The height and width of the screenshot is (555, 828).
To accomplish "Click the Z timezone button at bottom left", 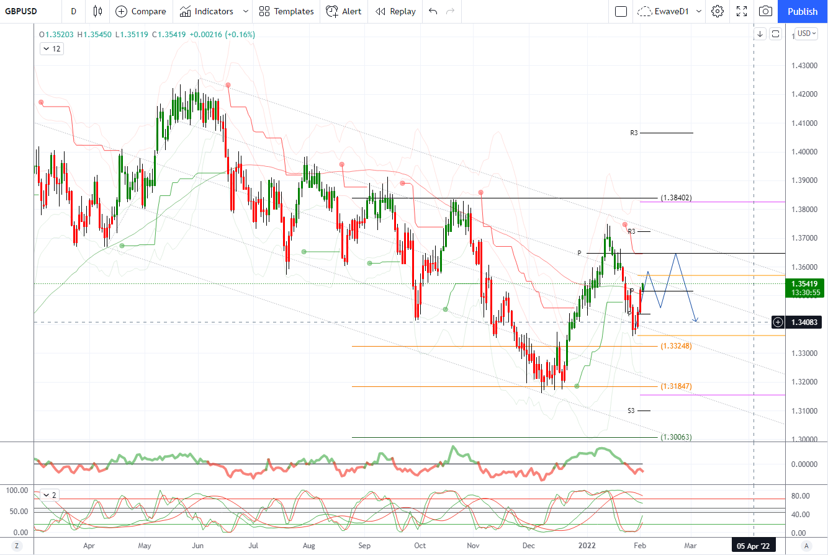I will coord(17,546).
